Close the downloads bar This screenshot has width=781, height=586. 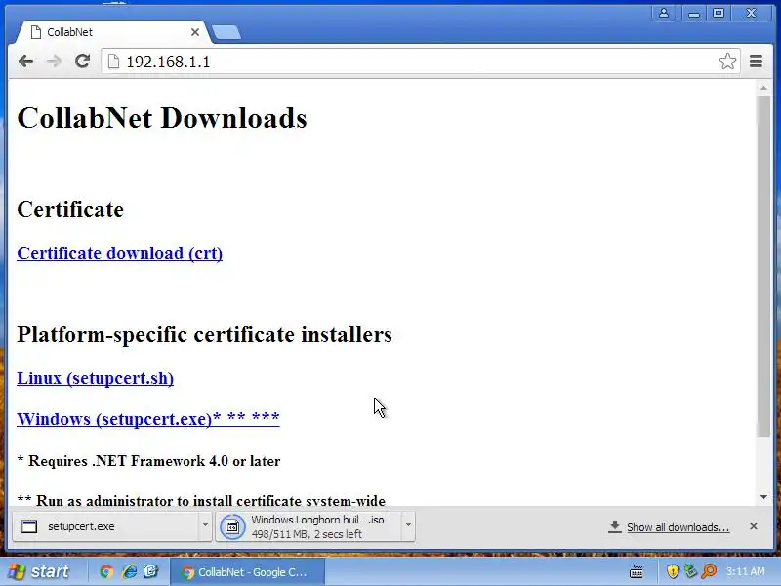753,526
